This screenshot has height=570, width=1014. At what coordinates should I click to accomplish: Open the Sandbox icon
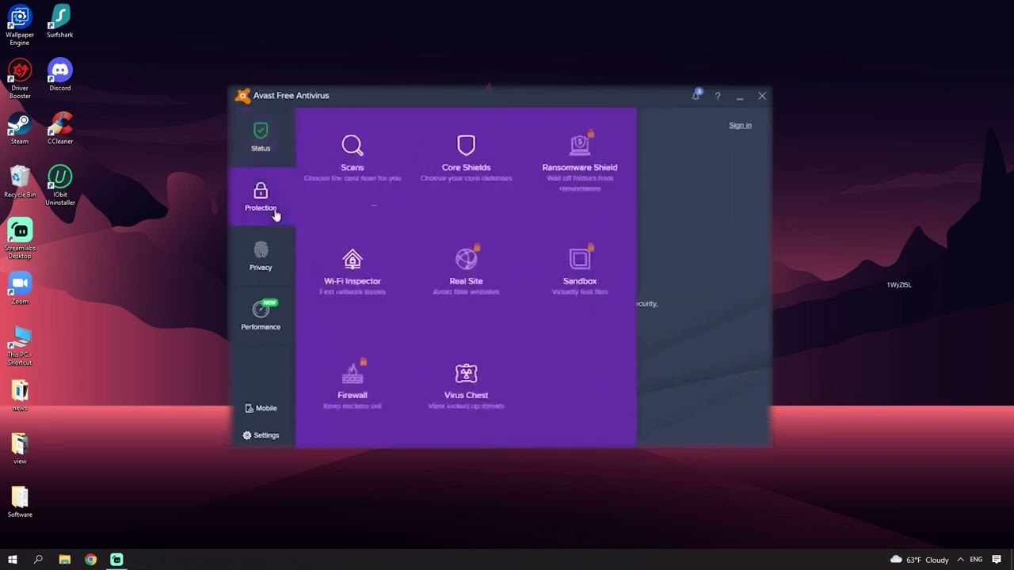pyautogui.click(x=580, y=259)
